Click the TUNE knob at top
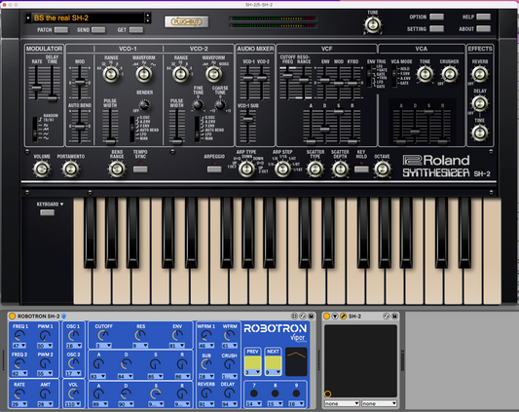The height and width of the screenshot is (412, 519). (373, 25)
